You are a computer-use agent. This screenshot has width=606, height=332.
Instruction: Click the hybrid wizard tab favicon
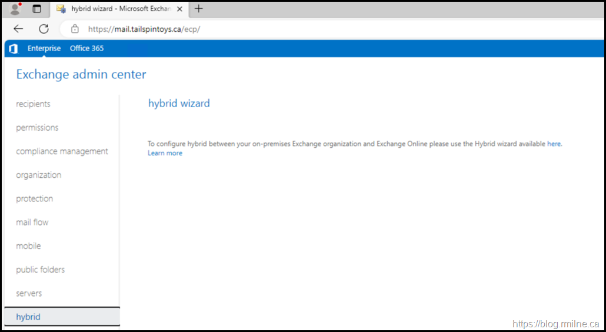[x=61, y=9]
